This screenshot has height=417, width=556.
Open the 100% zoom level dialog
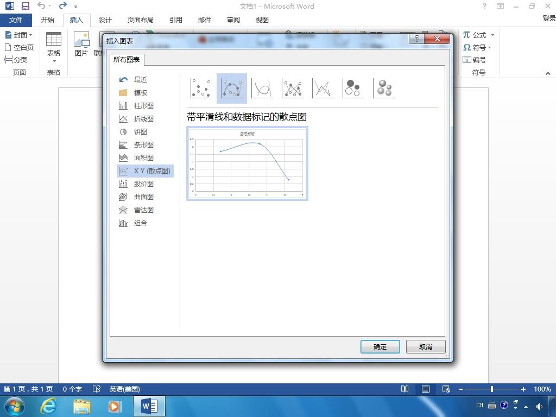pyautogui.click(x=542, y=389)
